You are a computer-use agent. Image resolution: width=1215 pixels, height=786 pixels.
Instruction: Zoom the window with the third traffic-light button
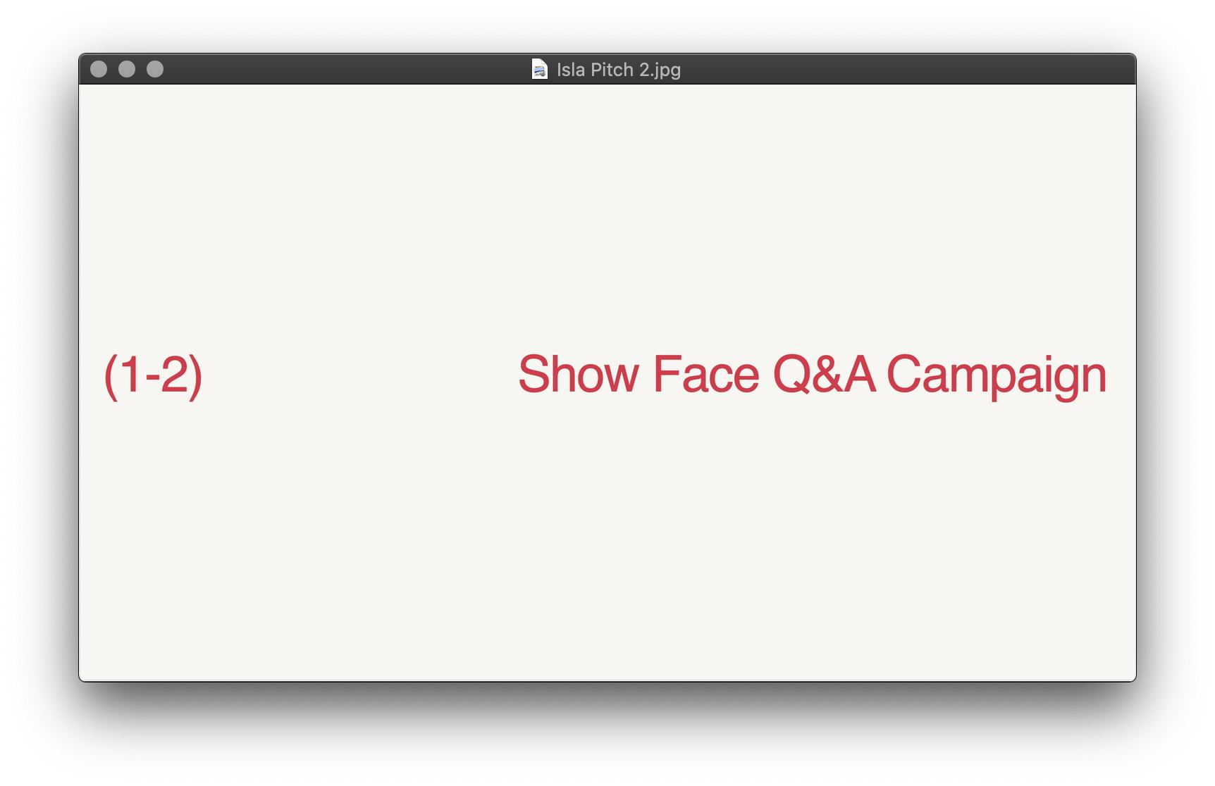point(155,69)
